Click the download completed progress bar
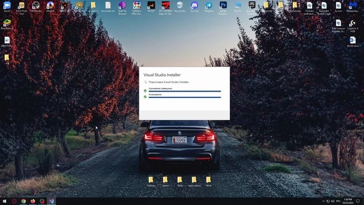Screen dimensions: 364x205 185,91
